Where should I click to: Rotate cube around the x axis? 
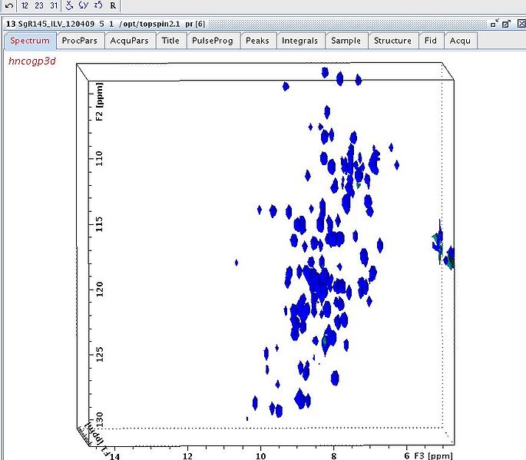click(69, 5)
